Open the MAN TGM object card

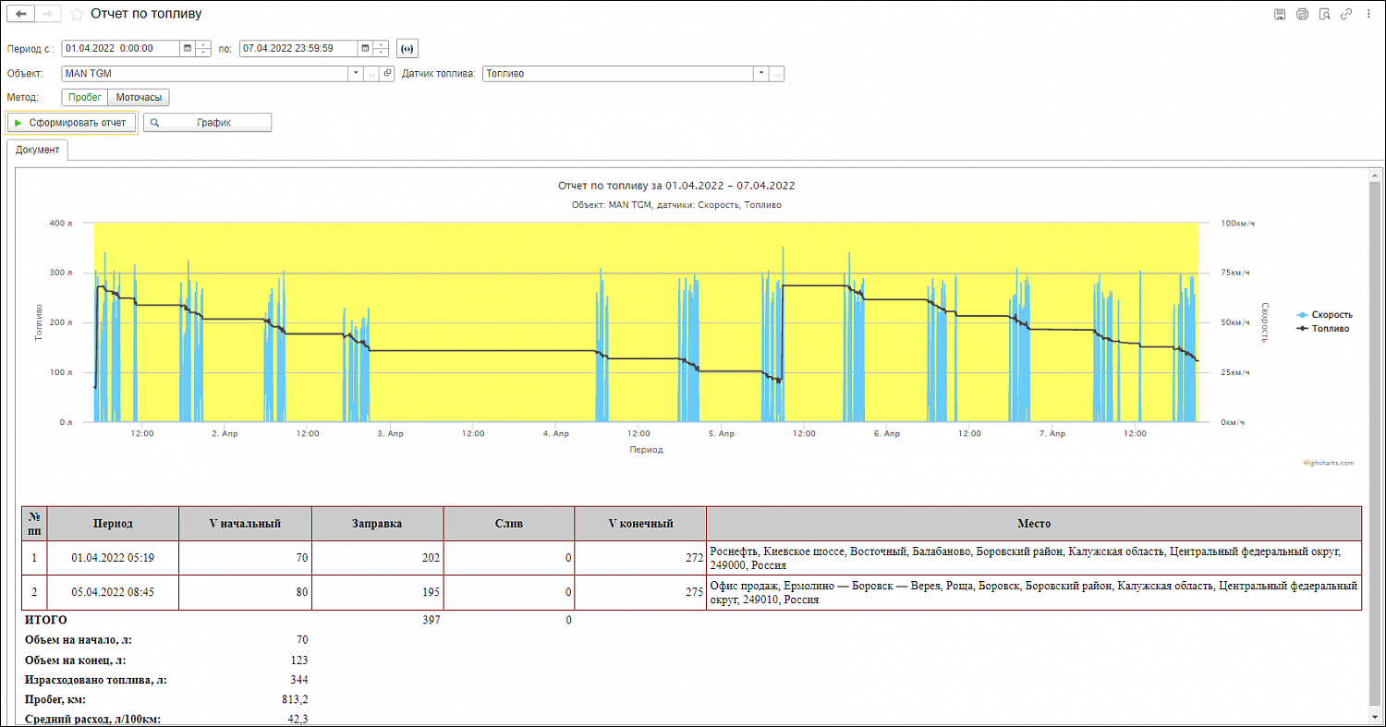[x=387, y=73]
